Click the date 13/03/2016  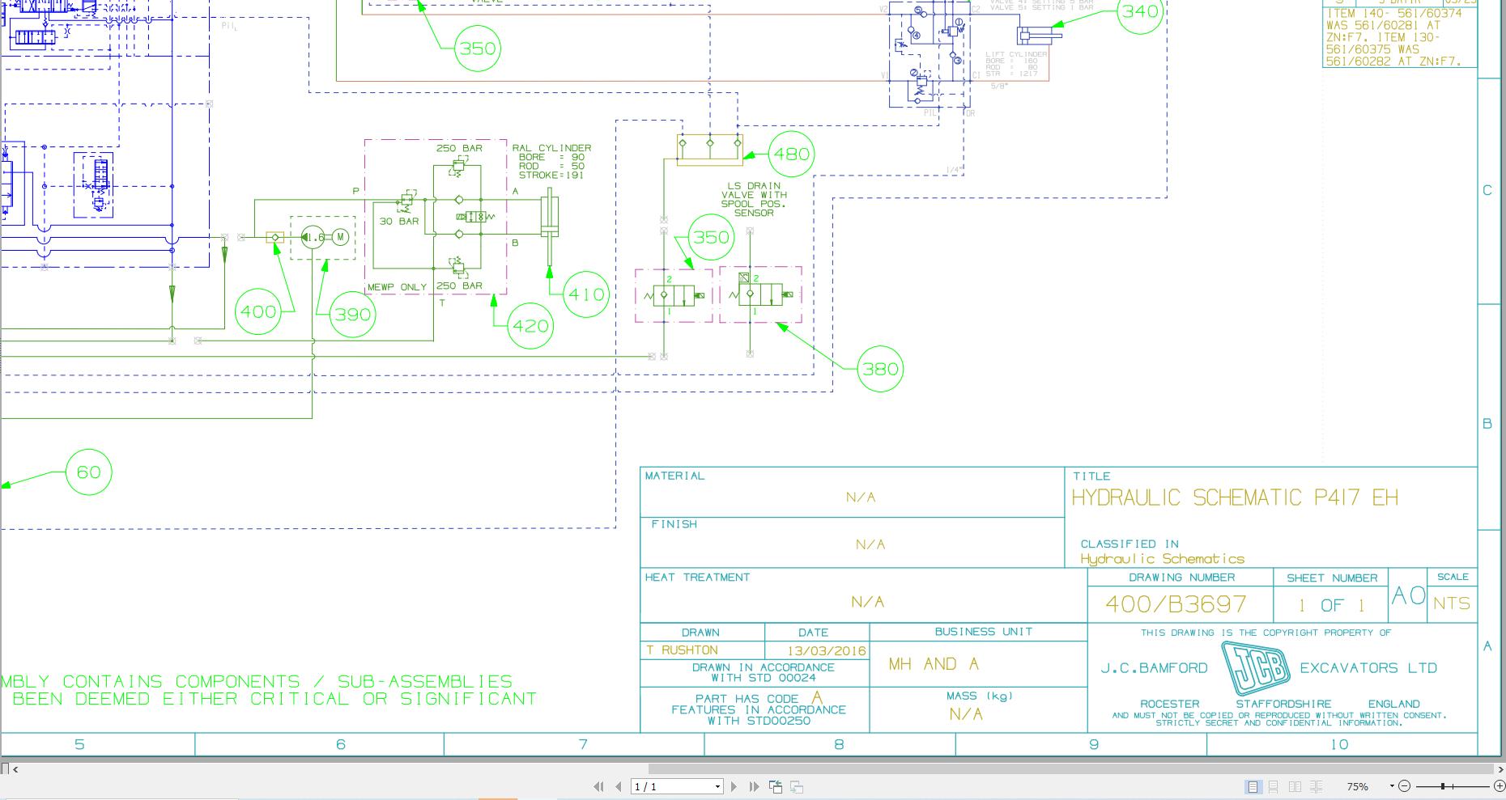coord(826,651)
